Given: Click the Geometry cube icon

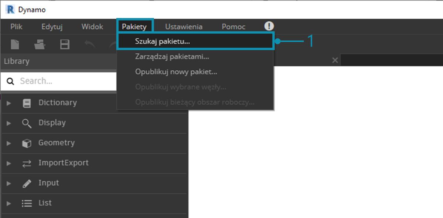Looking at the screenshot, I should pos(27,143).
